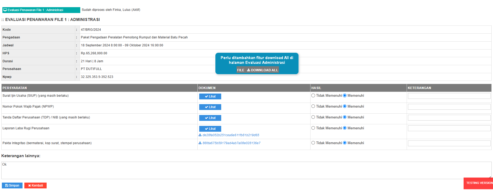This screenshot has height=190, width=493.
Task: Click the Simpan save button
Action: pyautogui.click(x=12, y=185)
